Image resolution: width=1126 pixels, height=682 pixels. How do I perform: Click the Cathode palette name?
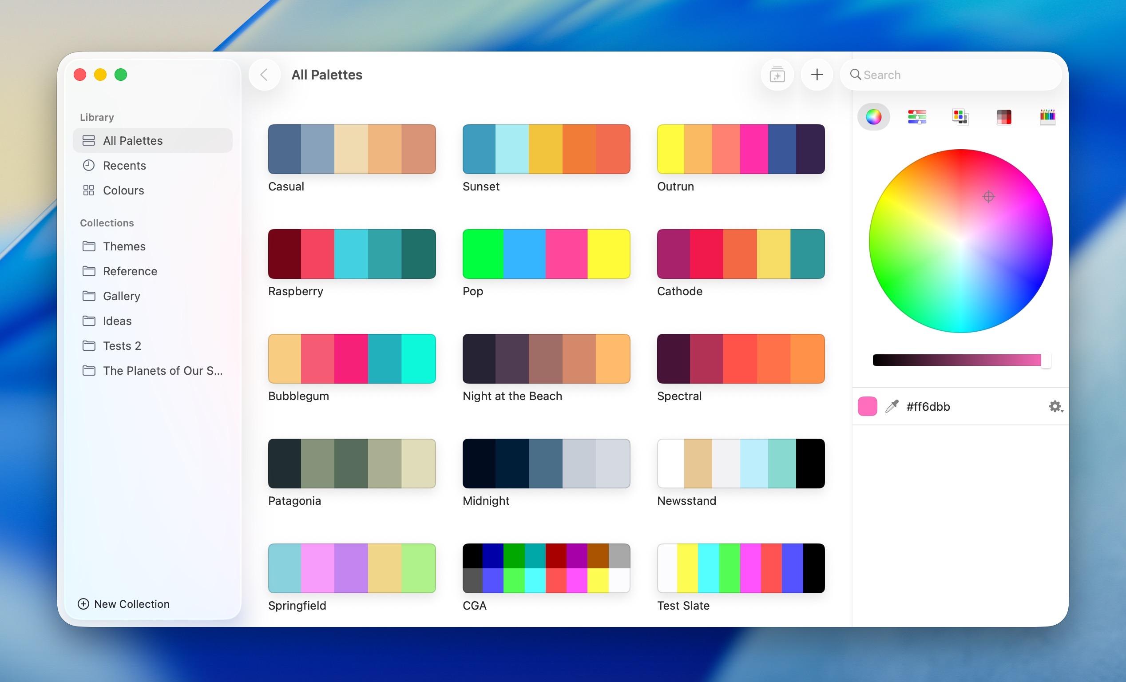[679, 291]
